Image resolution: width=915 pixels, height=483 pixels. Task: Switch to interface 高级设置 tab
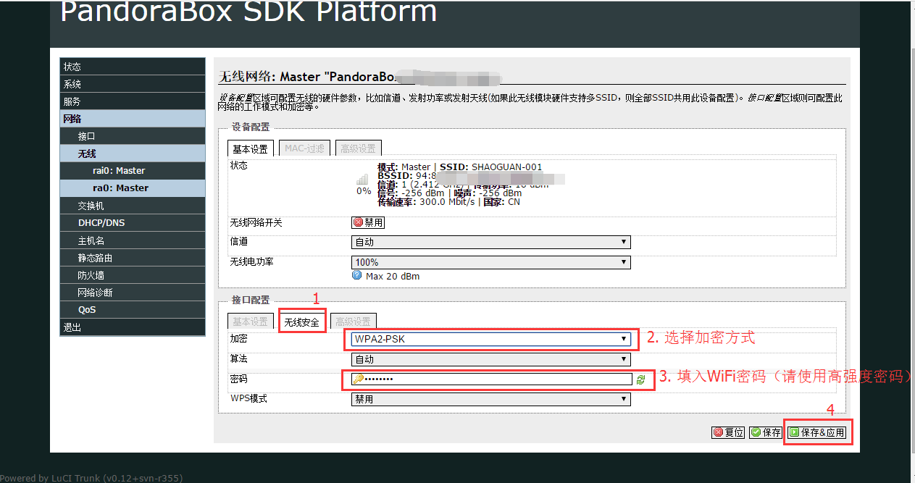coord(353,322)
